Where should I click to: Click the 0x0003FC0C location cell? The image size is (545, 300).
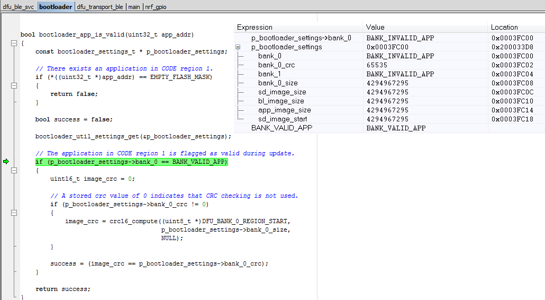[x=512, y=92]
